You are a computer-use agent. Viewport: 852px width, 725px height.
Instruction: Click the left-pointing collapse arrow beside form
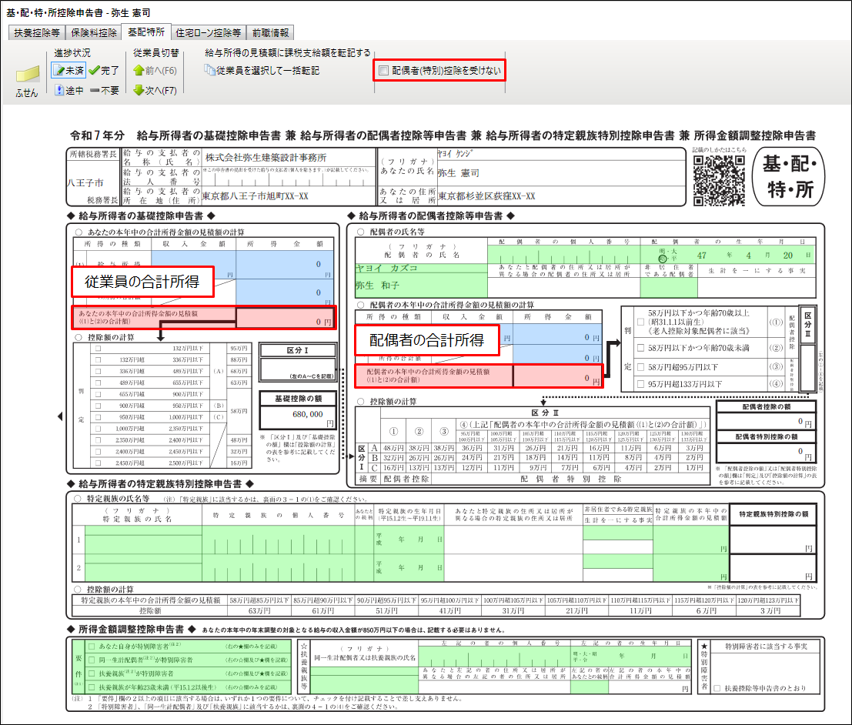pos(62,416)
